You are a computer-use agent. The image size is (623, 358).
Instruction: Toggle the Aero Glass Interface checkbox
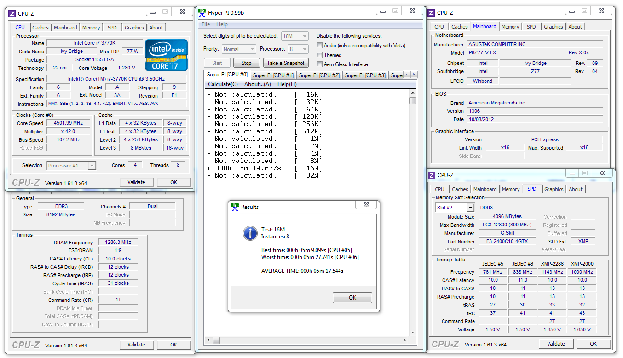pyautogui.click(x=319, y=64)
